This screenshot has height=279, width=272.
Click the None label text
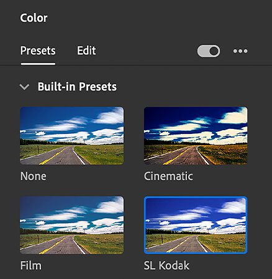pos(34,176)
